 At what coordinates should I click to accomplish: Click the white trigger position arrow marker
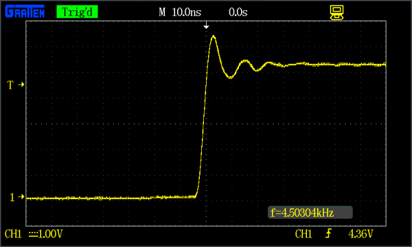tap(206, 25)
